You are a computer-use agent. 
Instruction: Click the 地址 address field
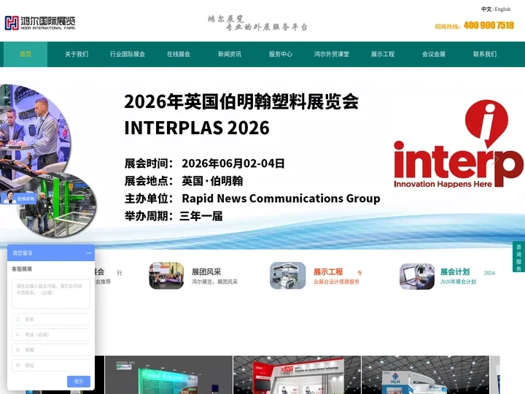[51, 366]
